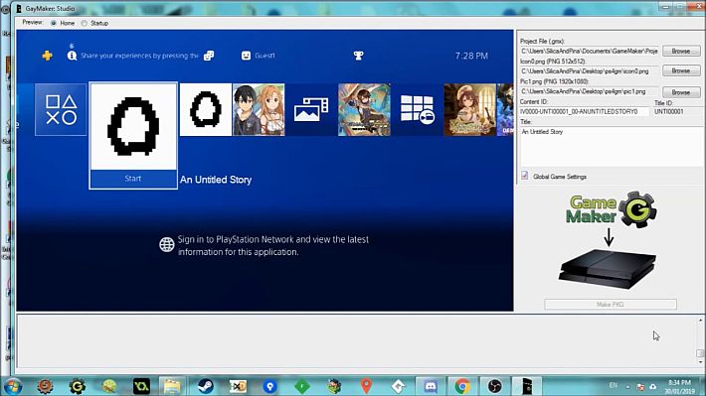Browse for the Icon0.png file

pos(681,70)
